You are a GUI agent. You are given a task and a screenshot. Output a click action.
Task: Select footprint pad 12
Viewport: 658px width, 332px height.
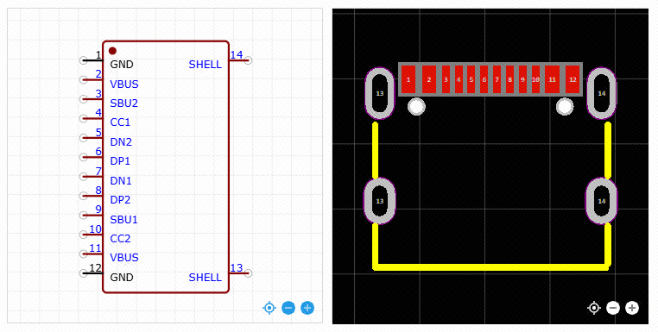coord(573,79)
